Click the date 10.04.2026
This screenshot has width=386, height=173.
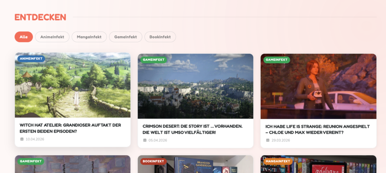pyautogui.click(x=35, y=139)
